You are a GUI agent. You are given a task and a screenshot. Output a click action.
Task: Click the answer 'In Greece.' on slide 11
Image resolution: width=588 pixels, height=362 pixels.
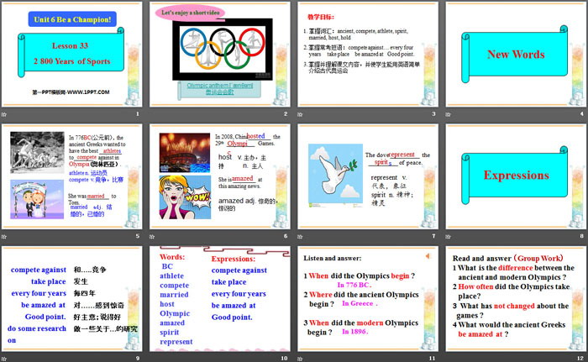point(360,303)
